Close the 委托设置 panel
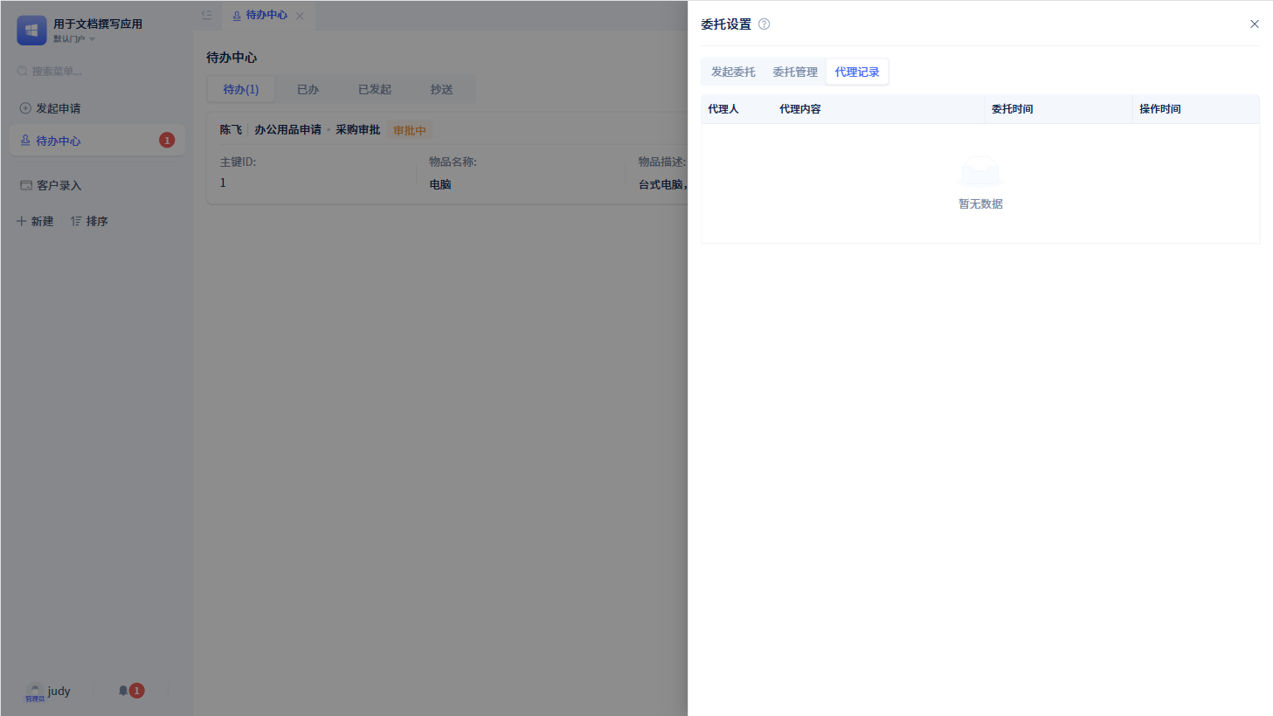Screen dimensions: 1273x716 pos(1254,24)
